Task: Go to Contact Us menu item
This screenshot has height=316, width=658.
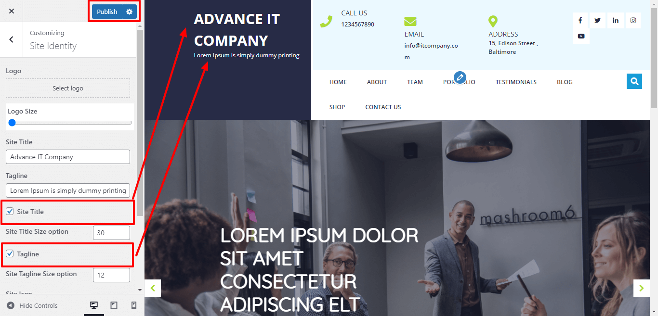Action: 383,107
